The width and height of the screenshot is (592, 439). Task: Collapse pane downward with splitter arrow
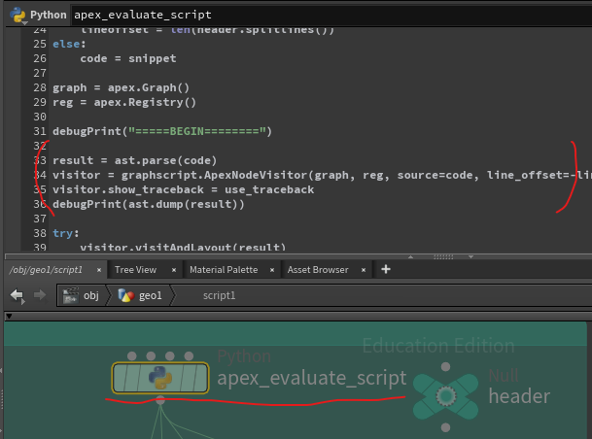(x=470, y=256)
